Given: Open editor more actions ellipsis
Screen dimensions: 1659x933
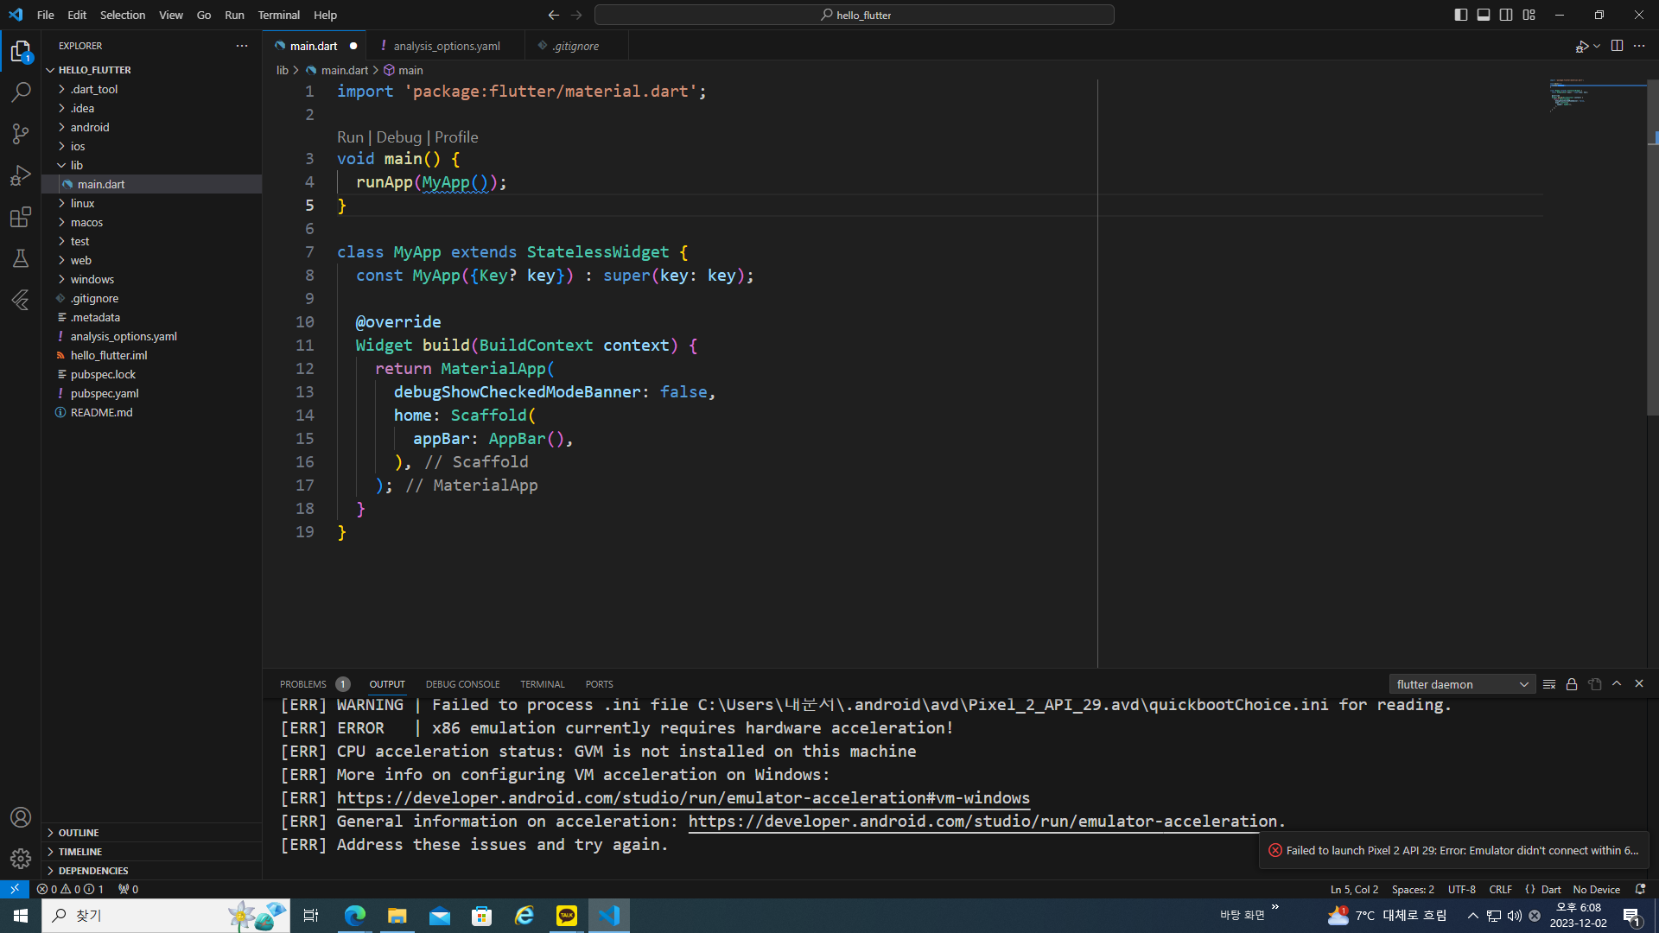Looking at the screenshot, I should click(1639, 46).
